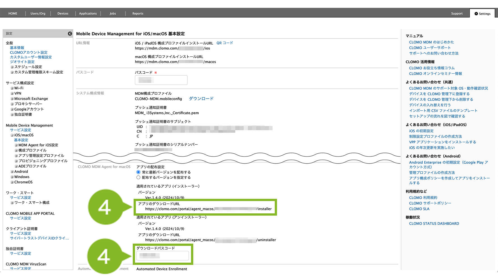This screenshot has width=498, height=280.
Task: Open CLOMO 利用規約 link
Action: pos(423,198)
